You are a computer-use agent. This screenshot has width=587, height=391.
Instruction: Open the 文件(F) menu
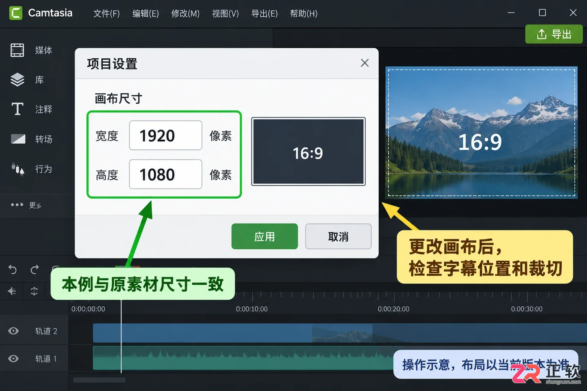(x=106, y=13)
